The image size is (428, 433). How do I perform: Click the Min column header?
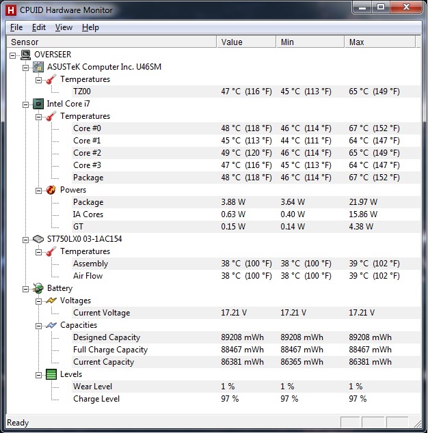coord(310,42)
